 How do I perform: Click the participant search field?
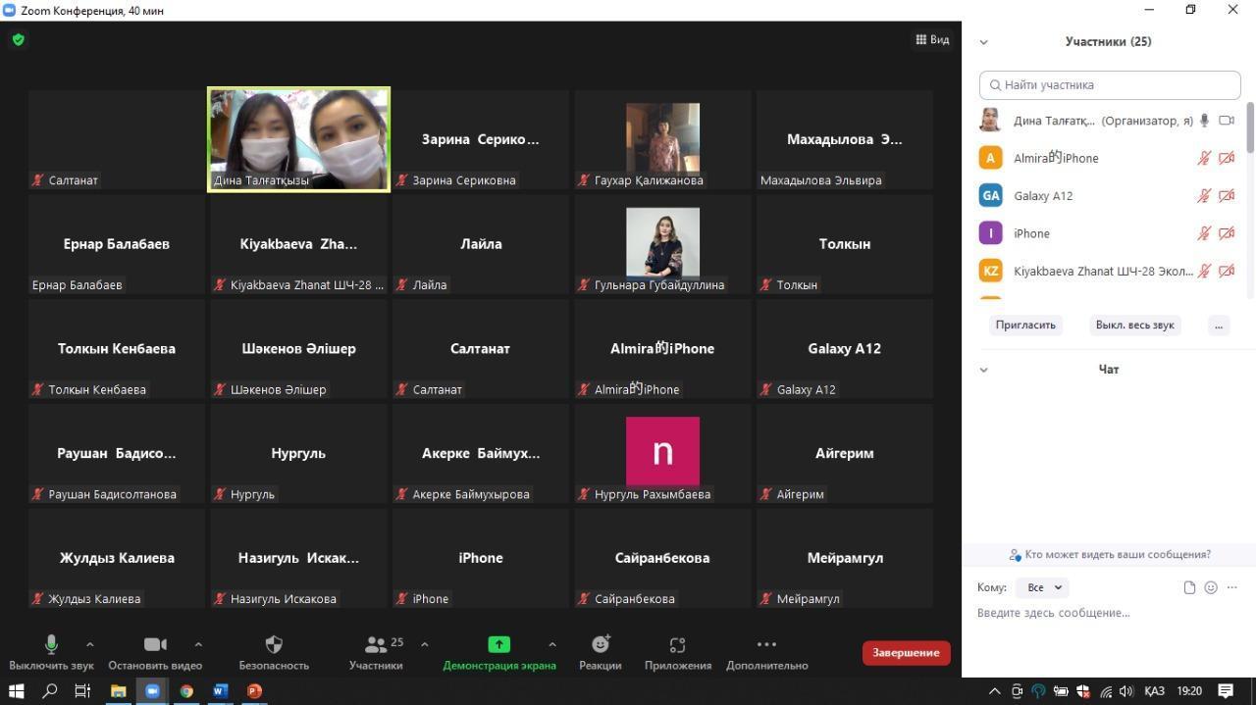(1110, 85)
